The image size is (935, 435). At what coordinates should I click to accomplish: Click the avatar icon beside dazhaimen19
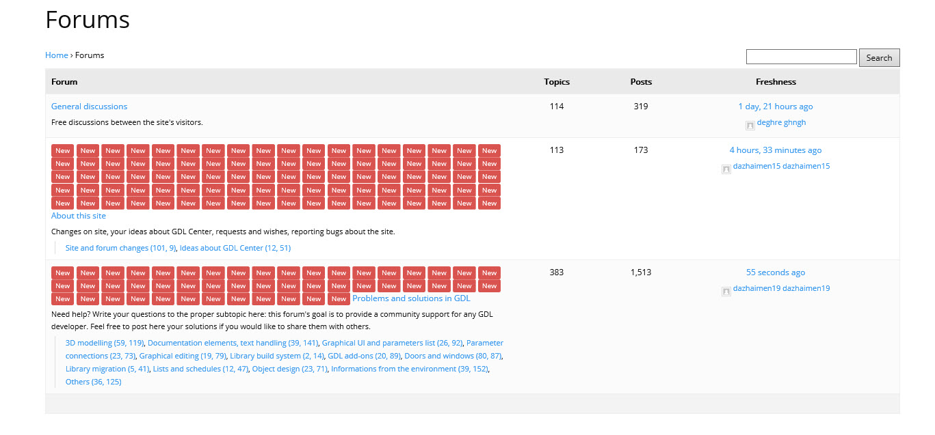(x=726, y=292)
